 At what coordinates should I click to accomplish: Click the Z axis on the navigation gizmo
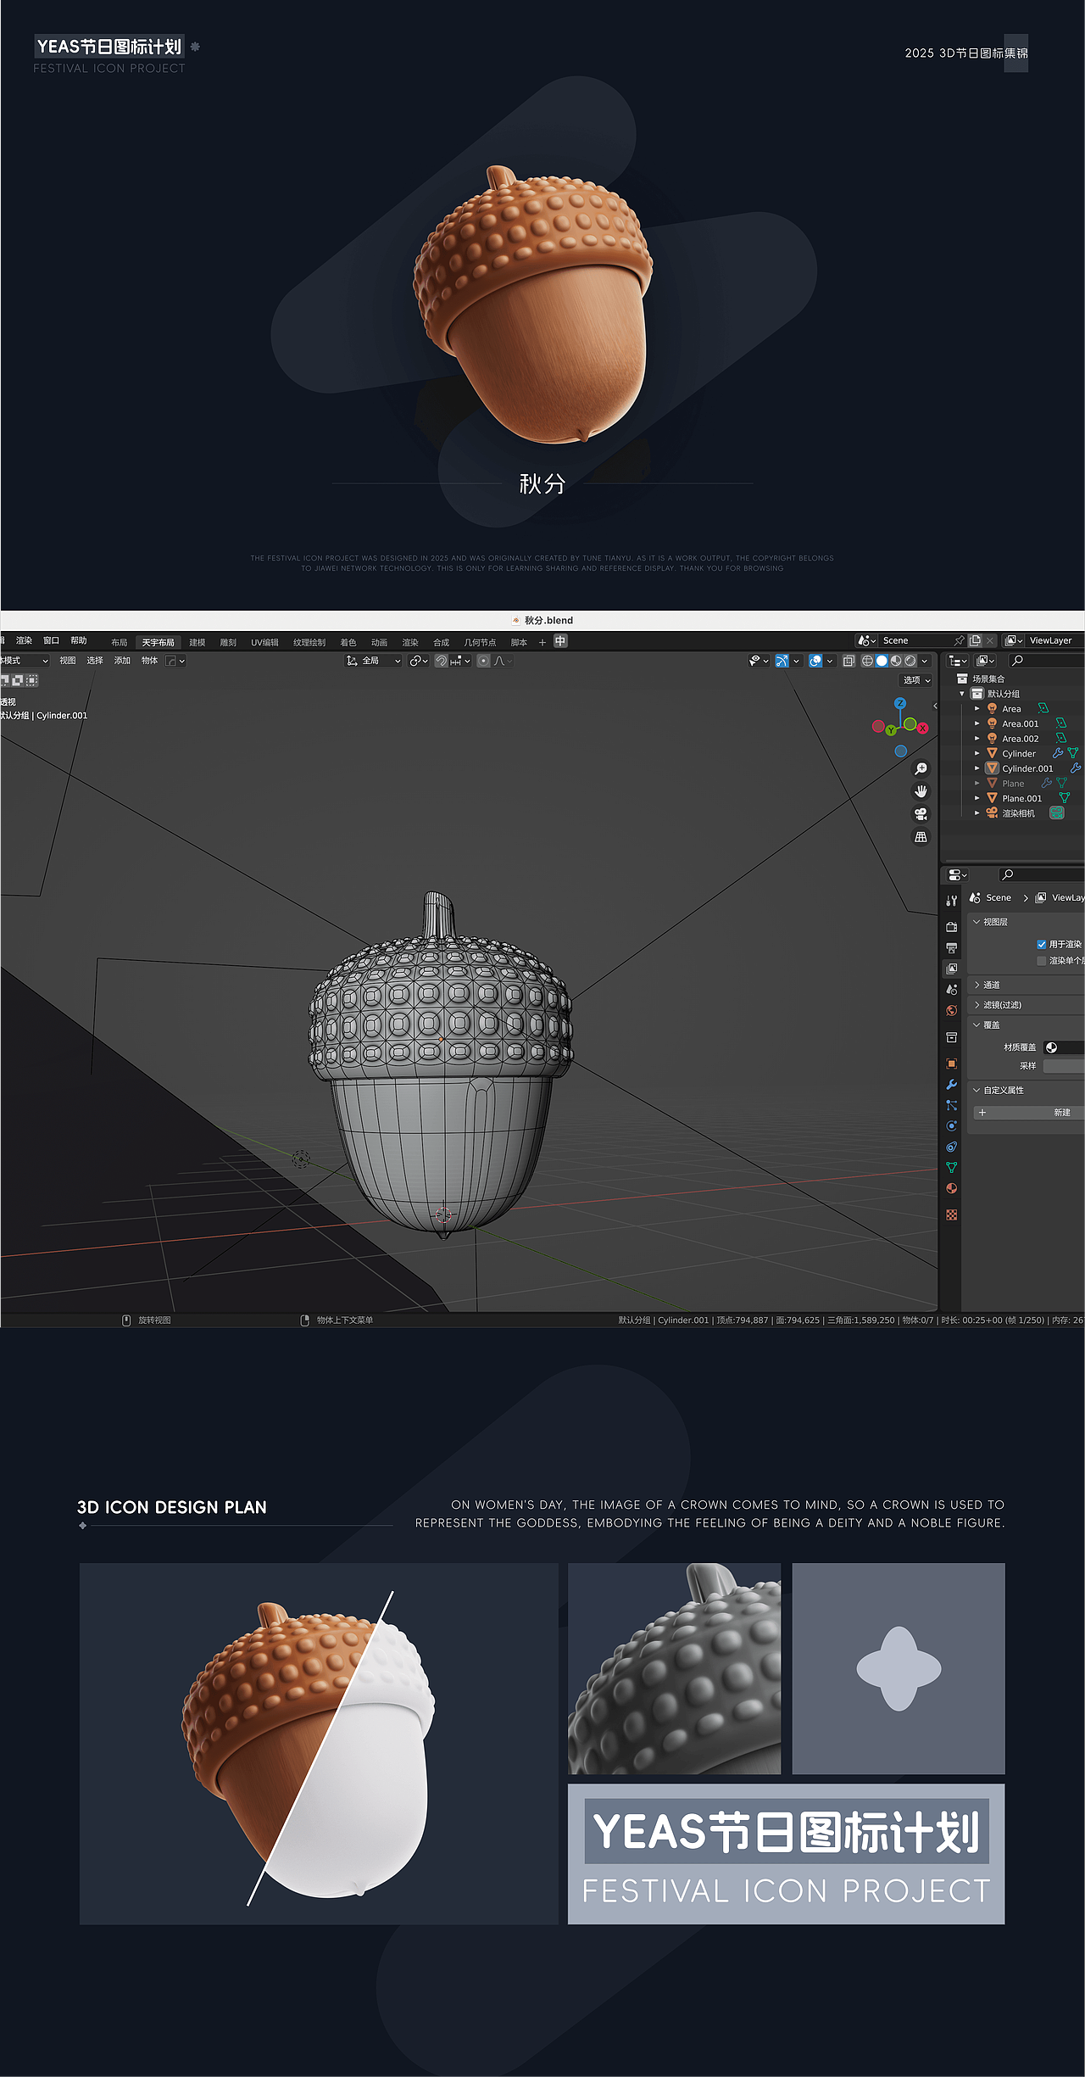[x=900, y=703]
